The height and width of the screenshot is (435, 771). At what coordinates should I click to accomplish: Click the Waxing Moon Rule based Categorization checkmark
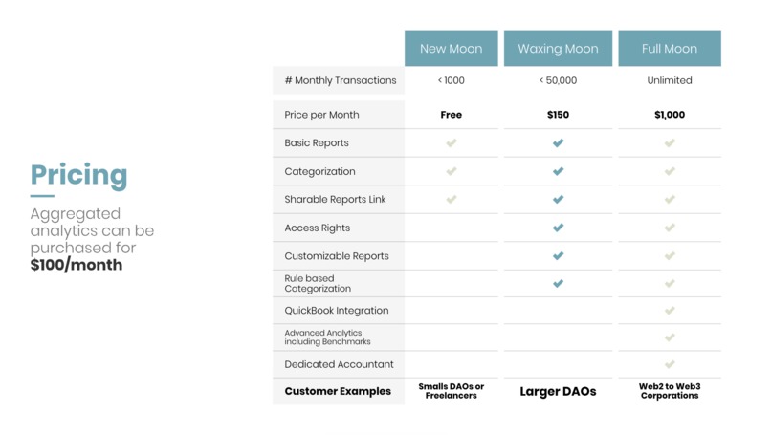click(x=558, y=283)
